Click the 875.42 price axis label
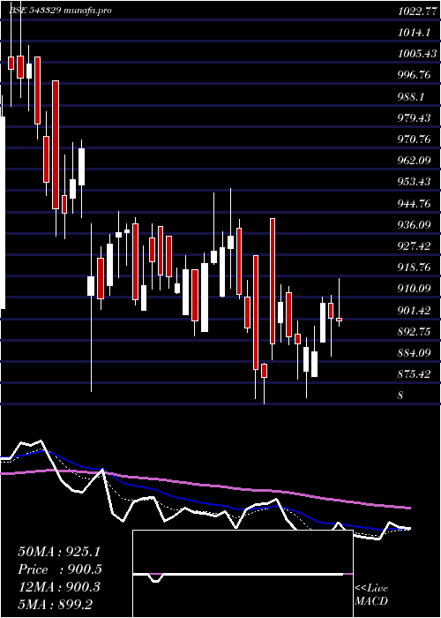This screenshot has width=441, height=618. 415,374
